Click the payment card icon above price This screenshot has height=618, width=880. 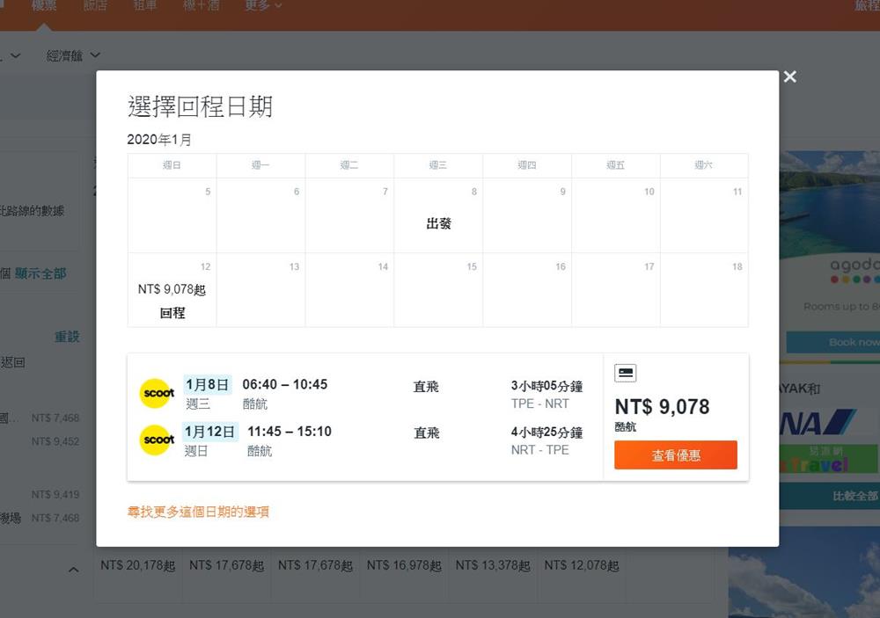625,373
